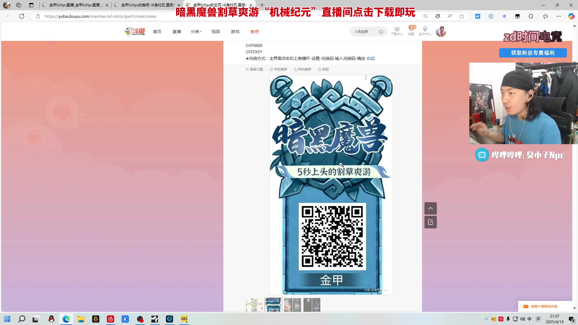
Task: Open the Copilot sidebar icon
Action: point(571,16)
